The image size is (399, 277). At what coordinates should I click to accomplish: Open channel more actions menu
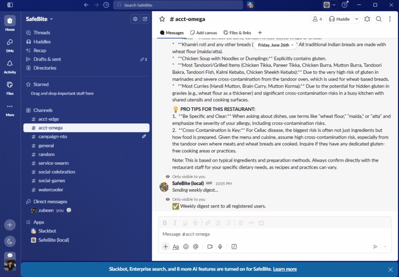[x=390, y=19]
